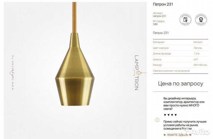This screenshot has height=139, width=213.
Task: Click the Лампа в комплект не включена note
Action: pos(171,71)
